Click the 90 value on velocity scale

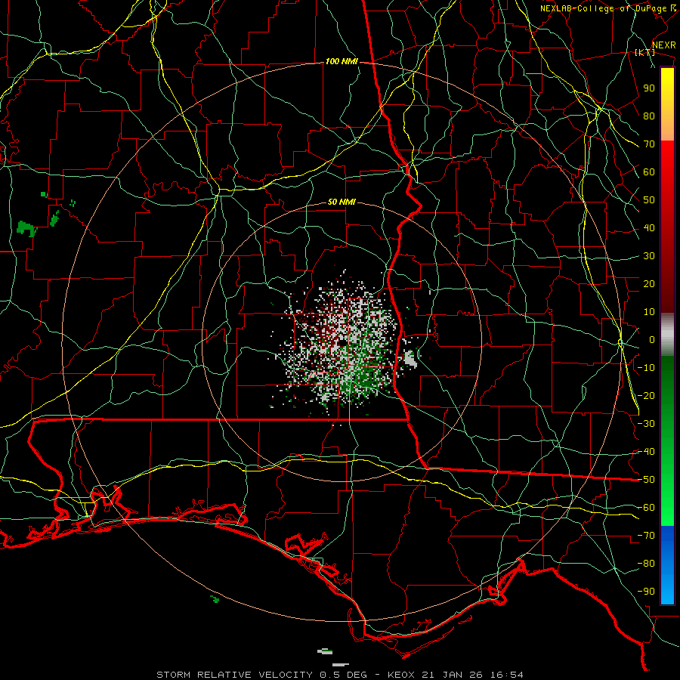649,88
